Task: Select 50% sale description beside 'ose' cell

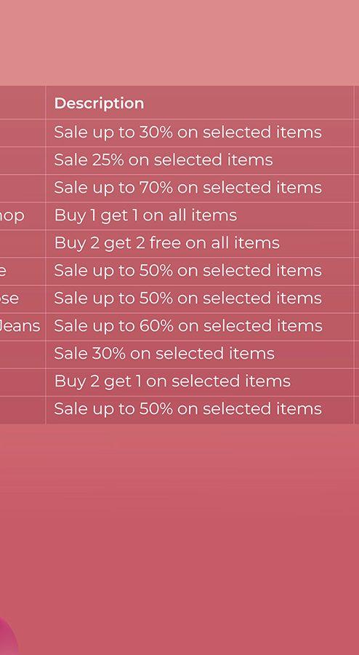Action: pos(187,298)
